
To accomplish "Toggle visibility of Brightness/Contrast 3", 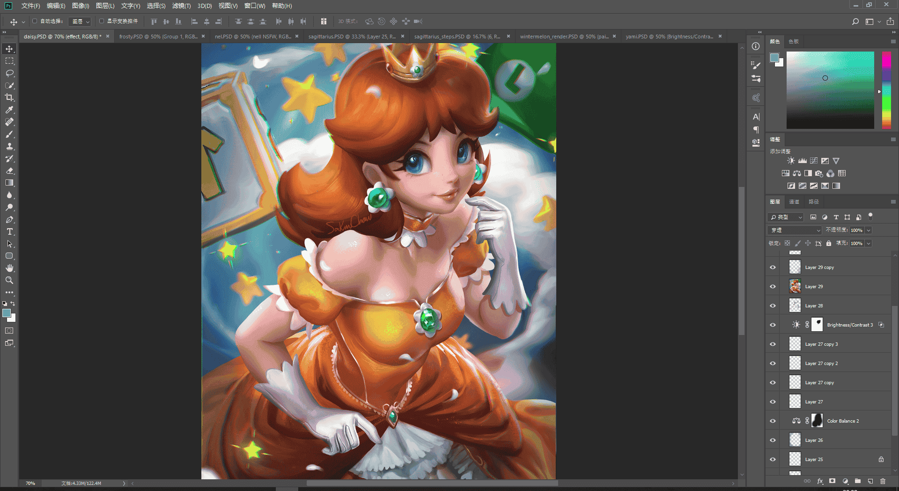I will [773, 325].
